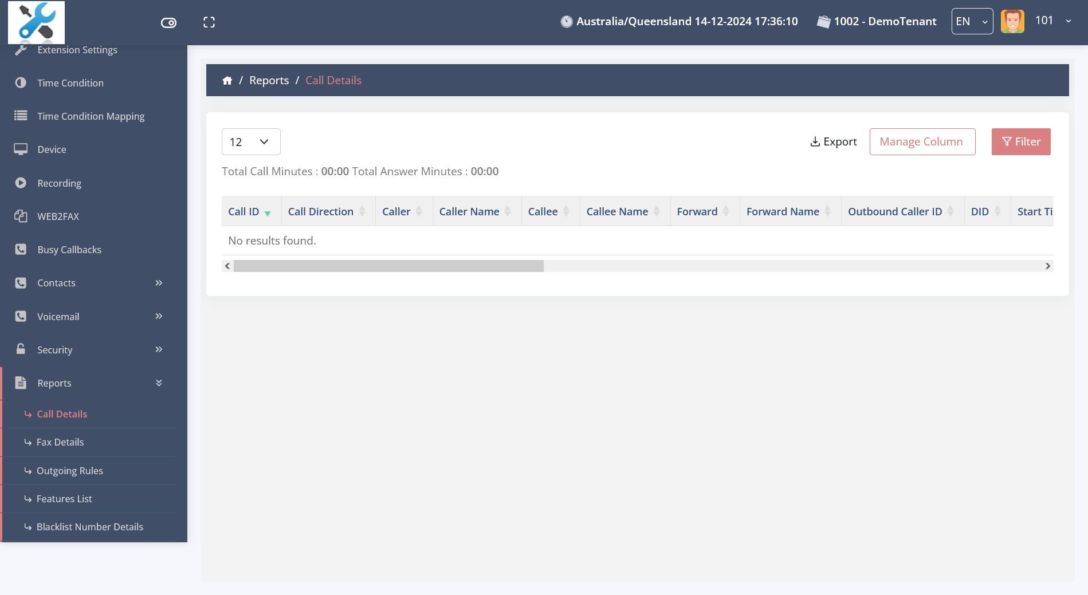The width and height of the screenshot is (1088, 595).
Task: Click the Manage Column button
Action: (922, 142)
